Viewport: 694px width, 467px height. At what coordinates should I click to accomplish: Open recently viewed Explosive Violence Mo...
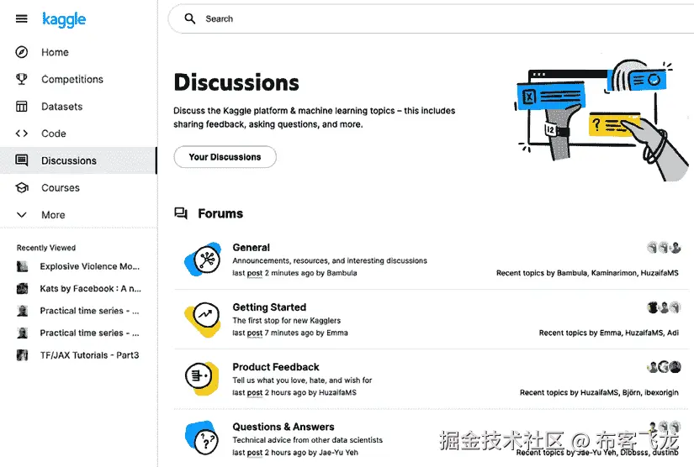tap(89, 266)
